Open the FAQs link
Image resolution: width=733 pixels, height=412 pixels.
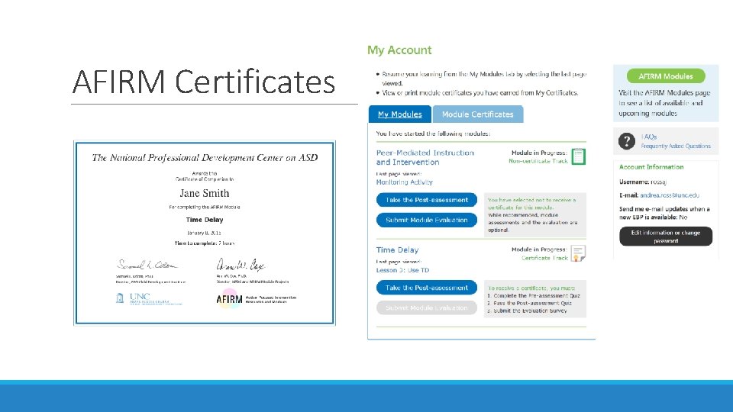(649, 137)
